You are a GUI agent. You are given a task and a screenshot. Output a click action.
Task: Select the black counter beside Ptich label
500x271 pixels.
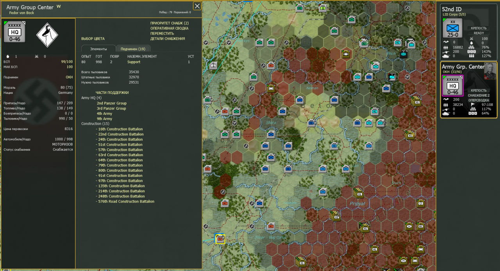[x=404, y=54]
